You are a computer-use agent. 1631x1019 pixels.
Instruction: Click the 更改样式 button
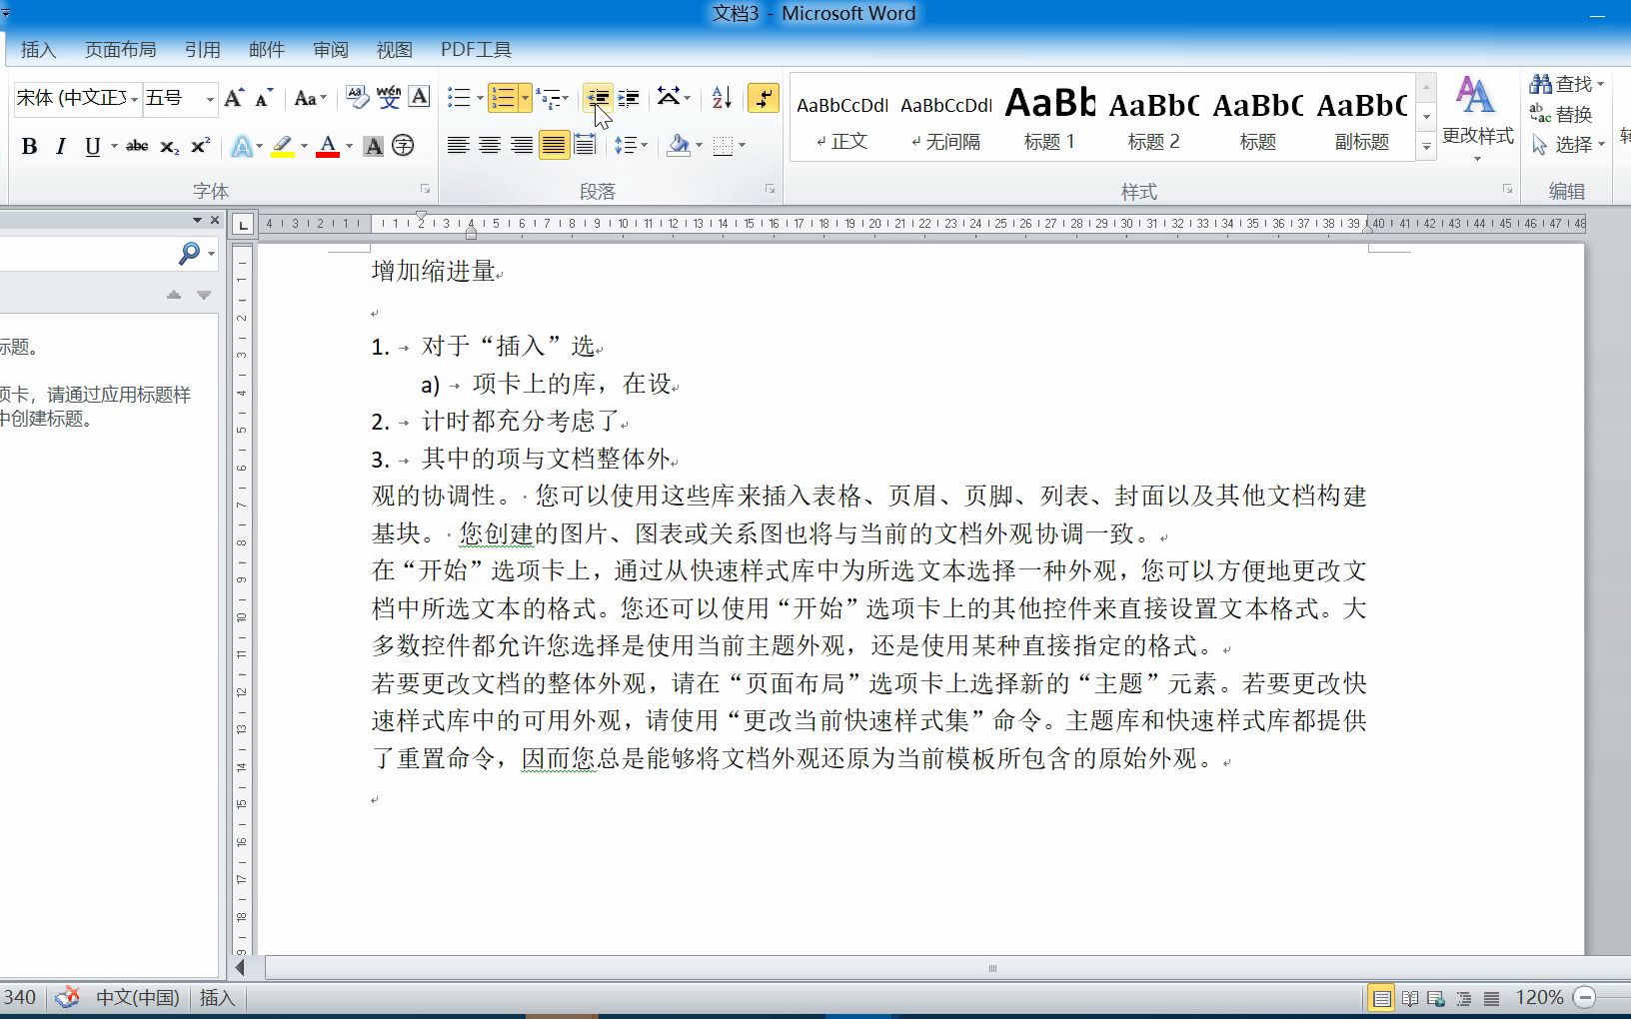coord(1478,115)
